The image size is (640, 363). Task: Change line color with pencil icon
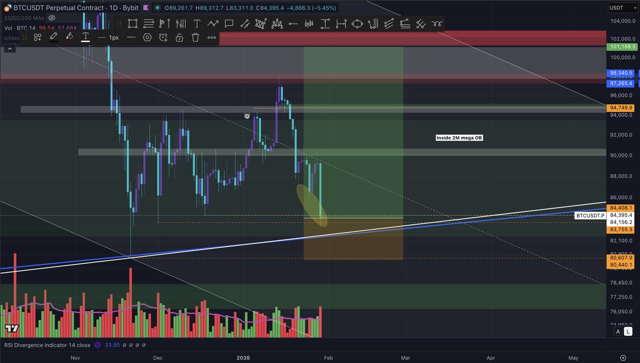coord(53,37)
